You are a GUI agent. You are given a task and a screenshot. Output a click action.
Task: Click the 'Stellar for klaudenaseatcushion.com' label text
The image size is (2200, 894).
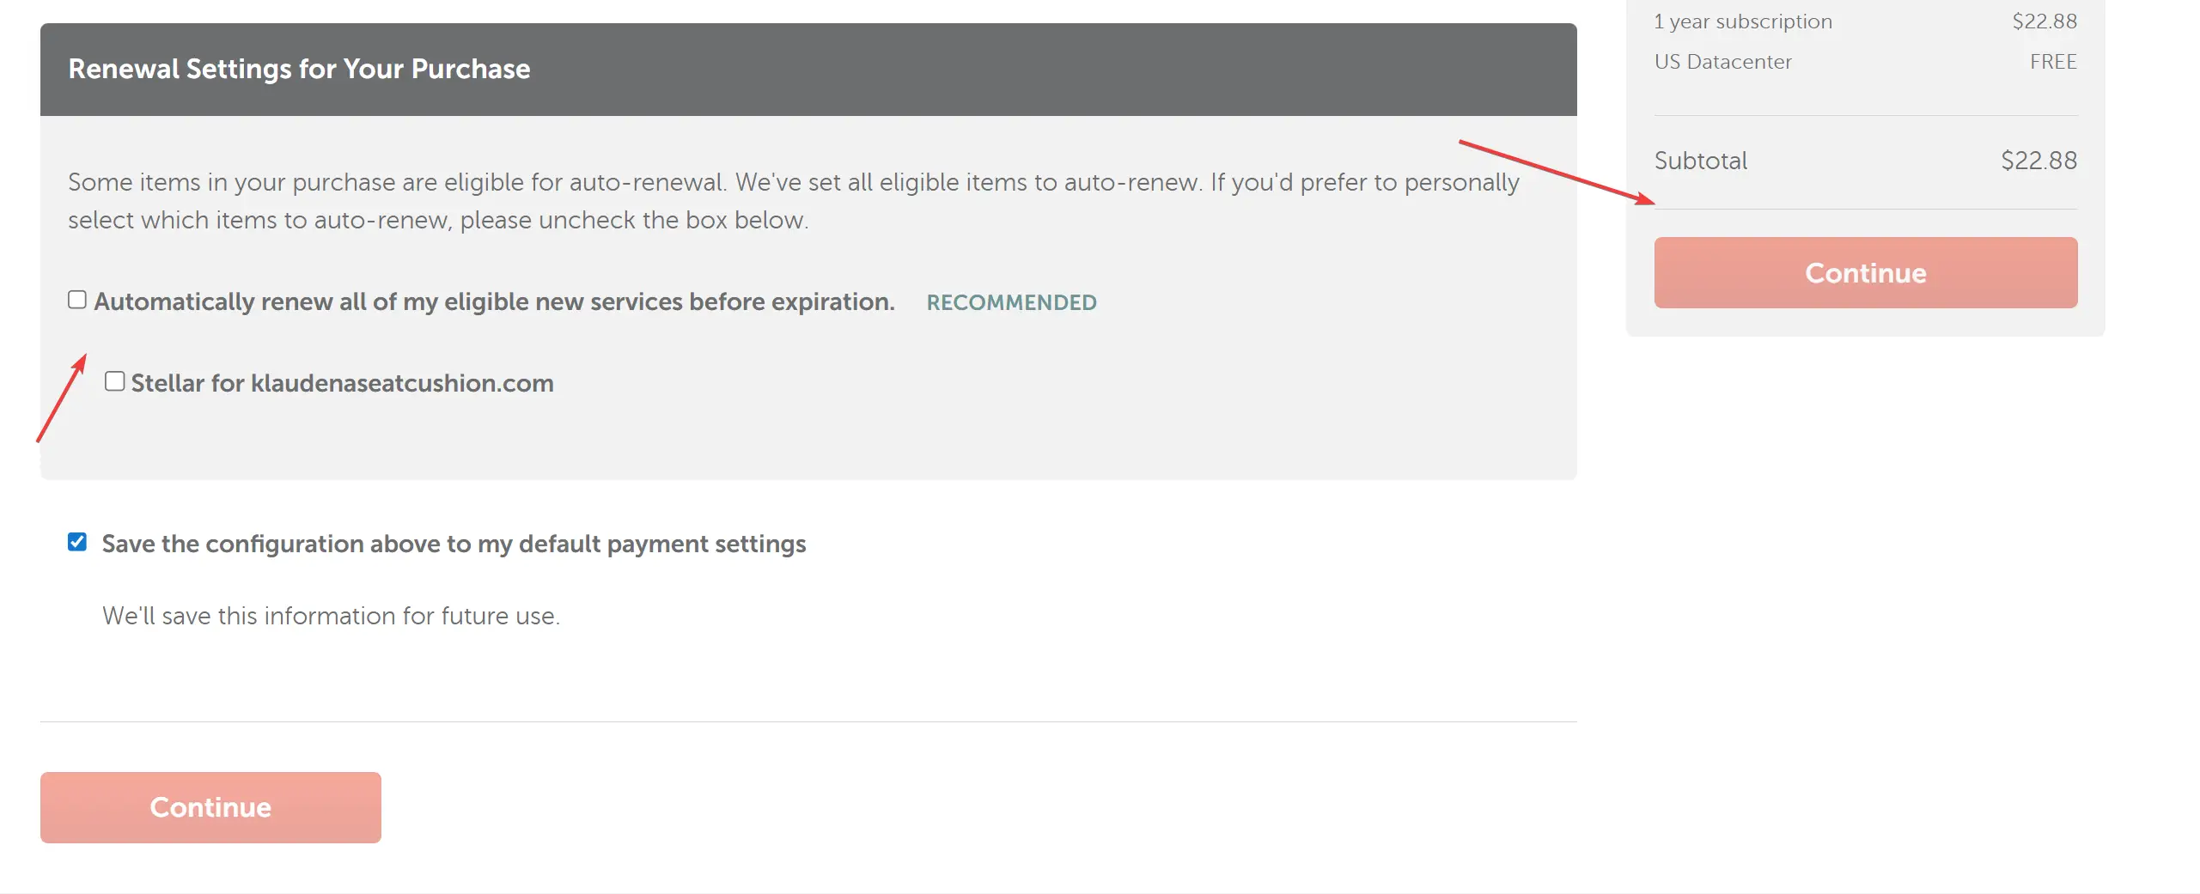pyautogui.click(x=342, y=383)
